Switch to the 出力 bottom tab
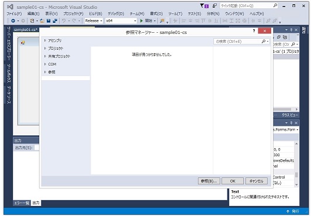Screen dimensions: 311x216 tap(36, 203)
